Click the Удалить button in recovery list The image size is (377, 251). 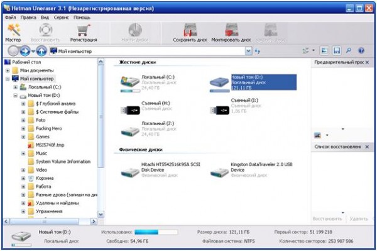(359, 219)
